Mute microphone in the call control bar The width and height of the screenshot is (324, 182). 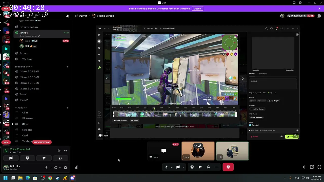tap(166, 167)
